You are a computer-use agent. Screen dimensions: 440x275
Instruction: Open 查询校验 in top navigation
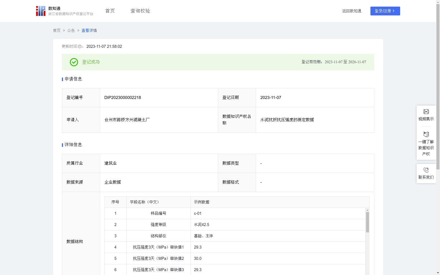(x=140, y=11)
